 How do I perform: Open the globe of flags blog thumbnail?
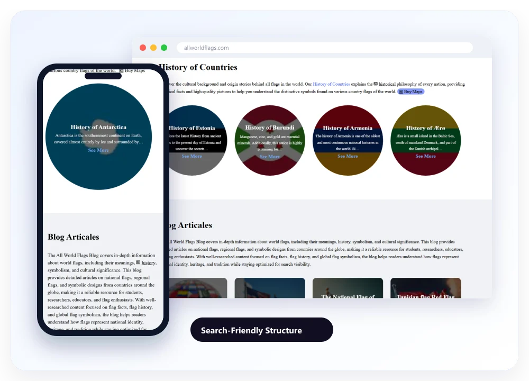click(x=198, y=288)
